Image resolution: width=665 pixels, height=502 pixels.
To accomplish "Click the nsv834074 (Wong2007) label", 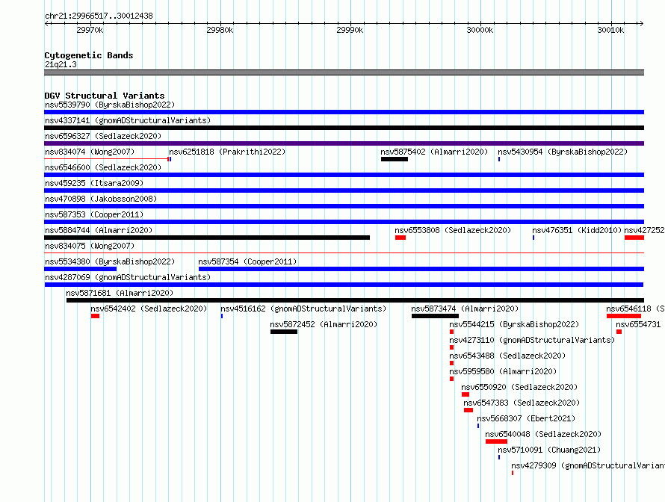I will [x=90, y=152].
